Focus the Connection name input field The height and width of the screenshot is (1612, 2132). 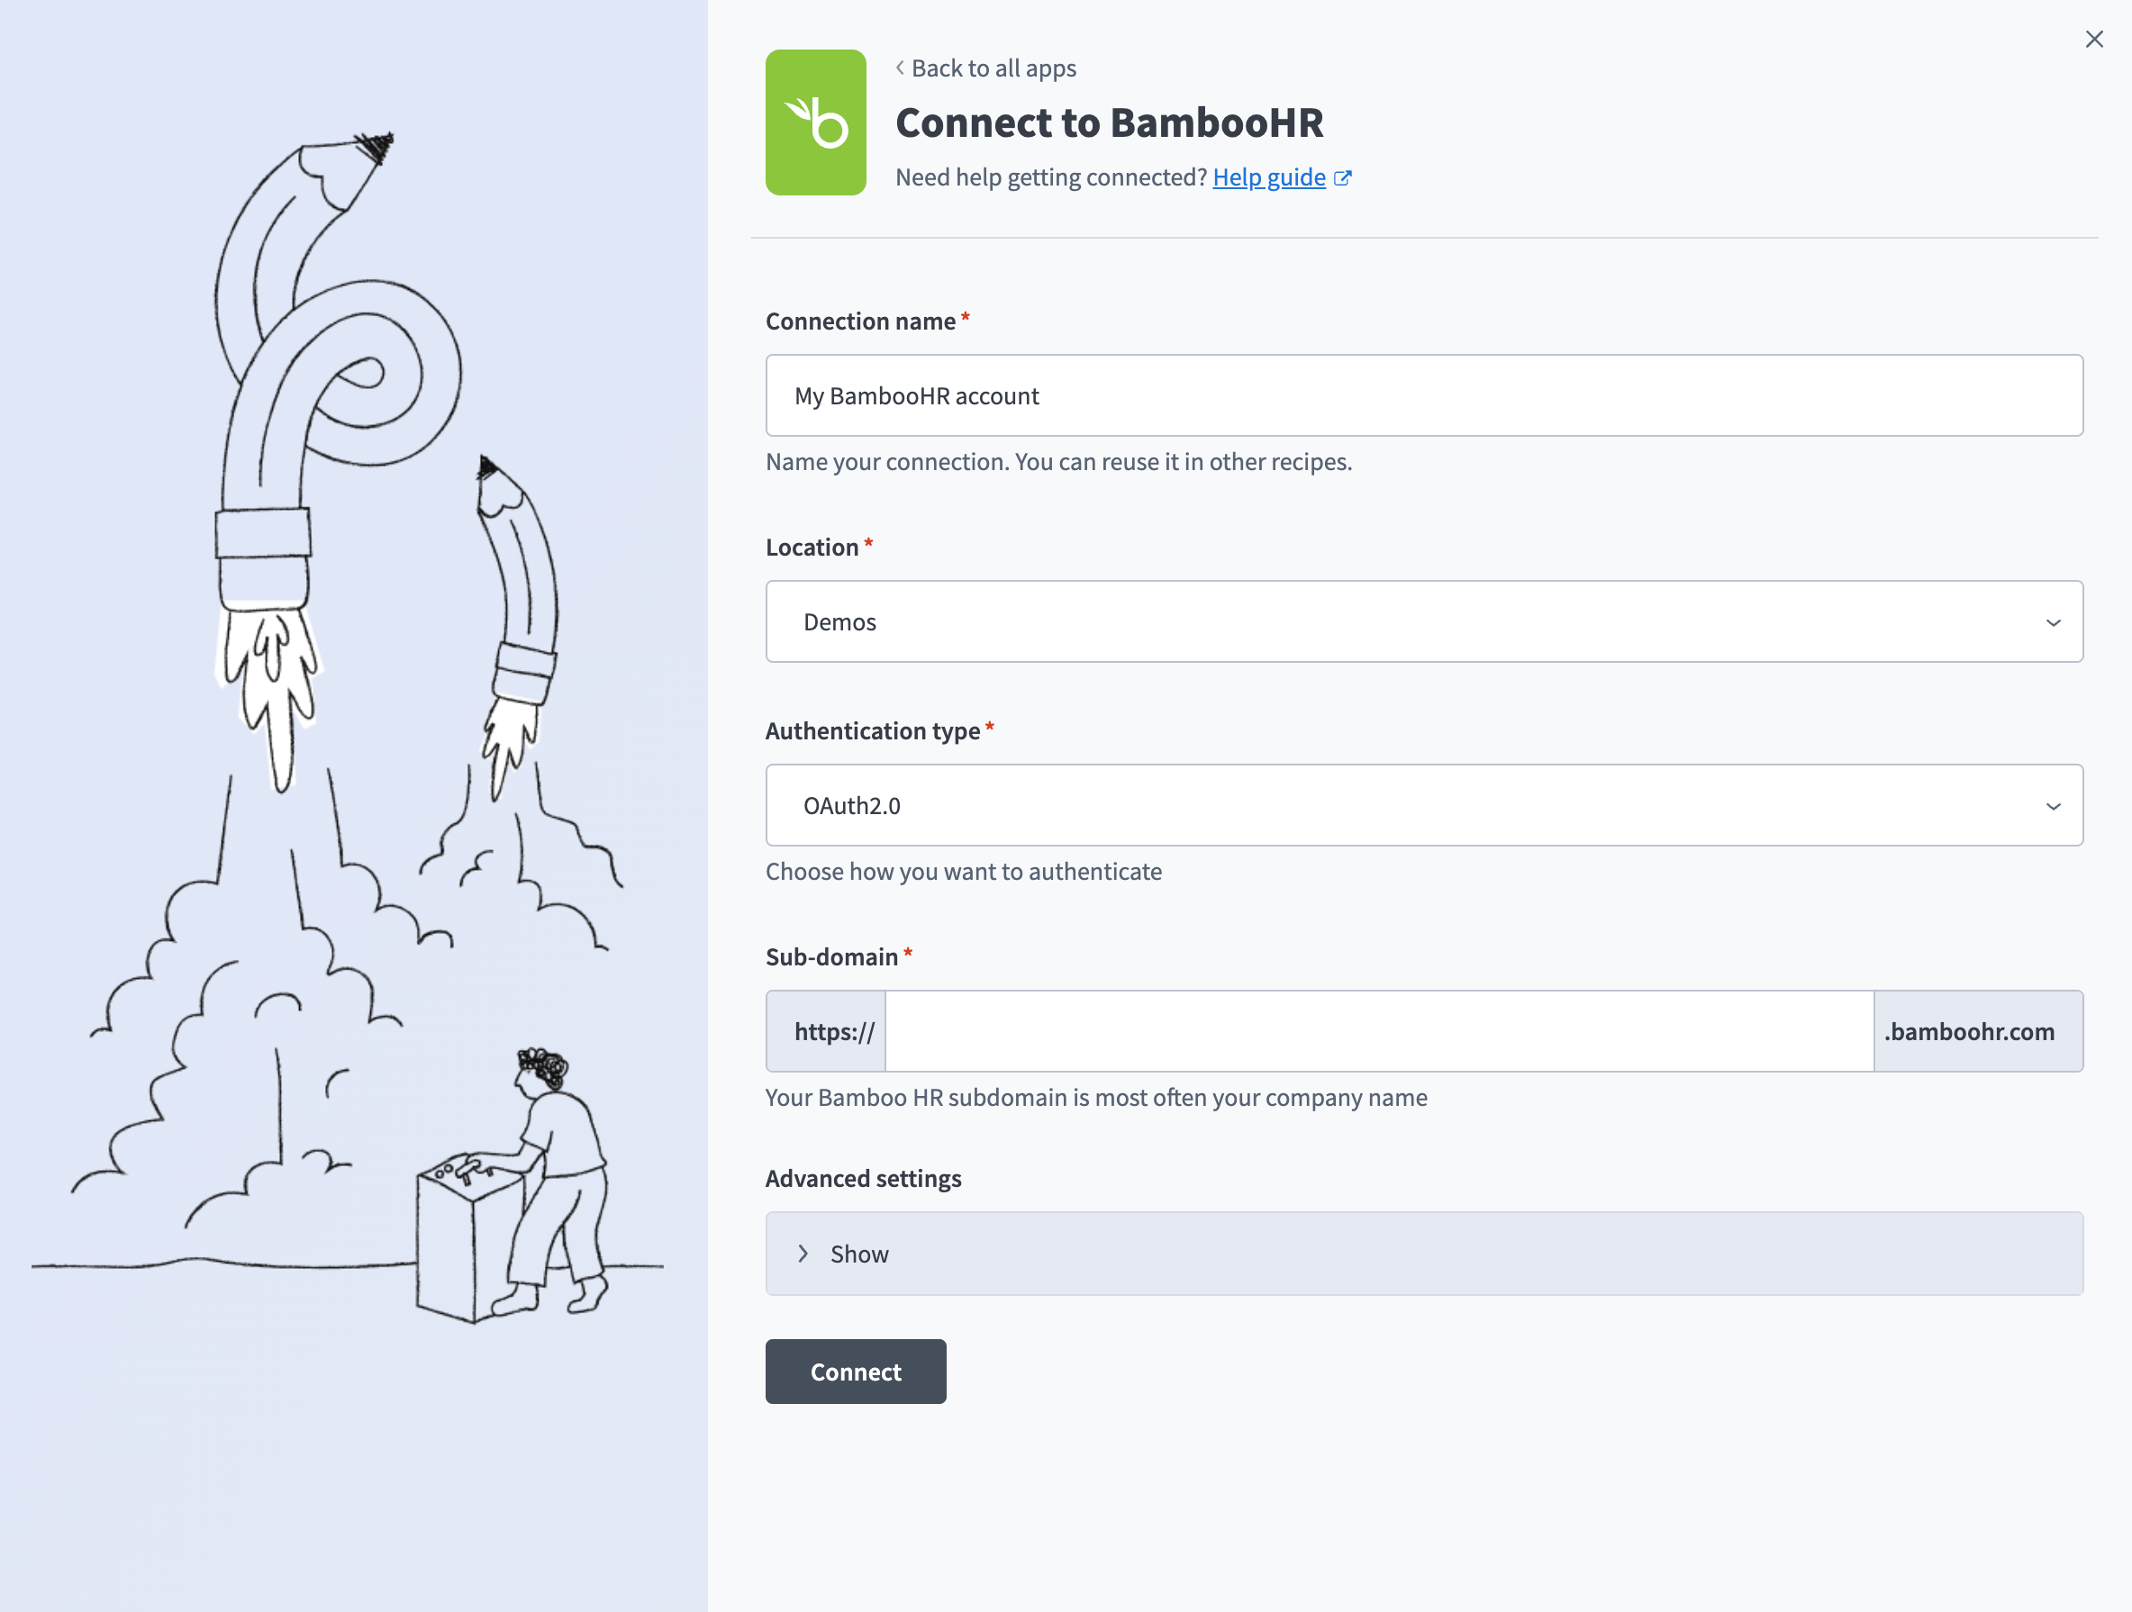point(1423,396)
